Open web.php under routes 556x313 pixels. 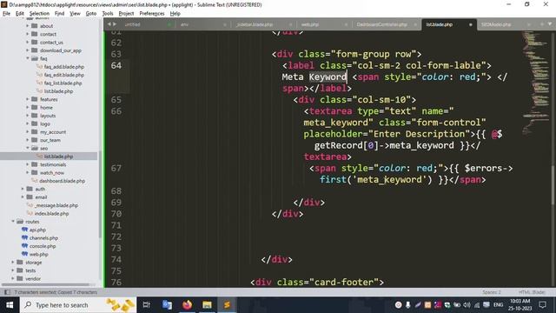click(x=38, y=254)
